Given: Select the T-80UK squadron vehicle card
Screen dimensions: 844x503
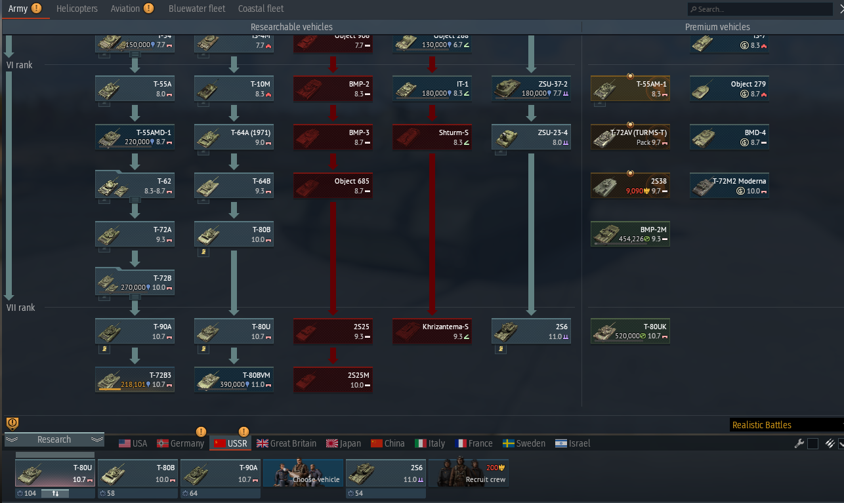Looking at the screenshot, I should 631,331.
